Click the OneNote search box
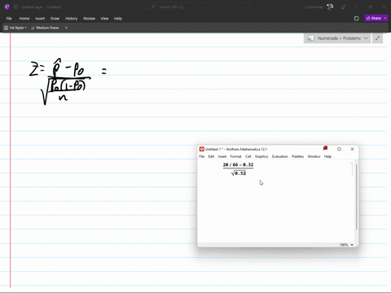The image size is (391, 293). (x=197, y=7)
